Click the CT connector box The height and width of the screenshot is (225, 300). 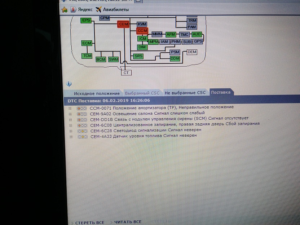click(126, 72)
